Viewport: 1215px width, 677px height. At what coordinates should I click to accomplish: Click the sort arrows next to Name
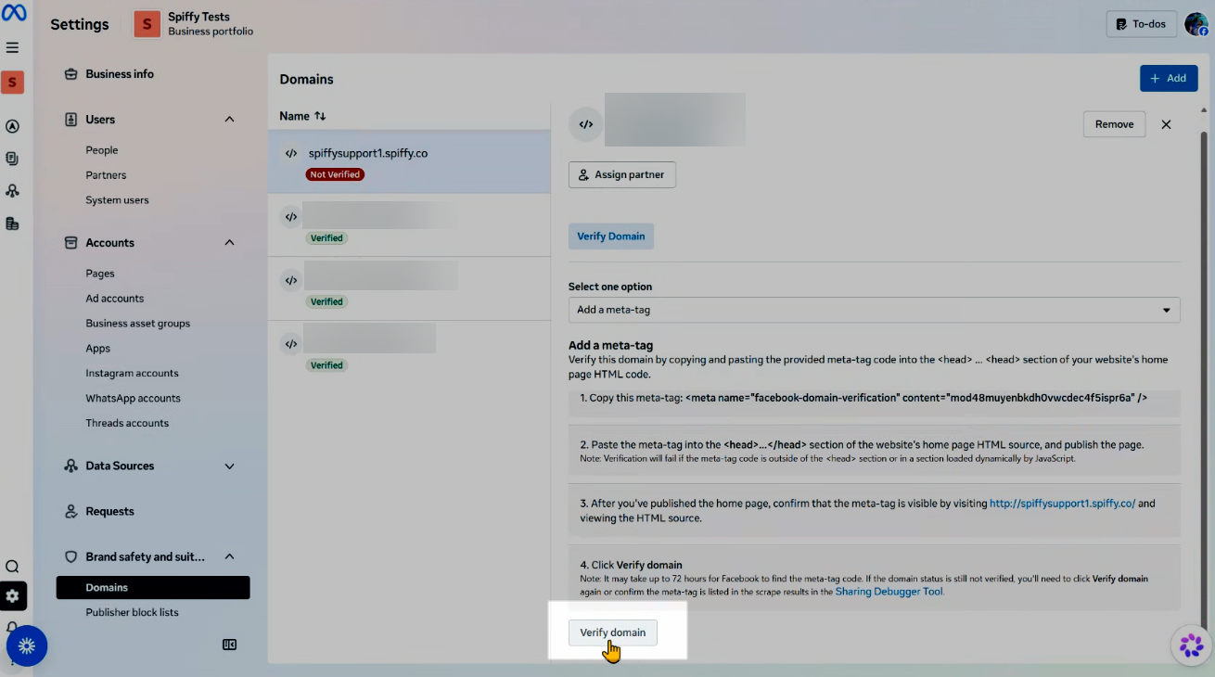(320, 116)
